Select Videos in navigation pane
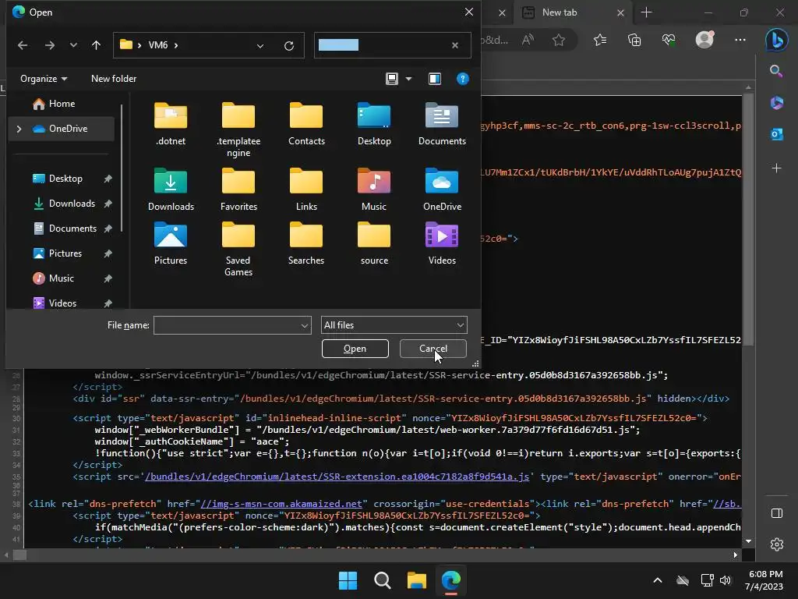Screen dimensions: 798x599 pos(64,303)
